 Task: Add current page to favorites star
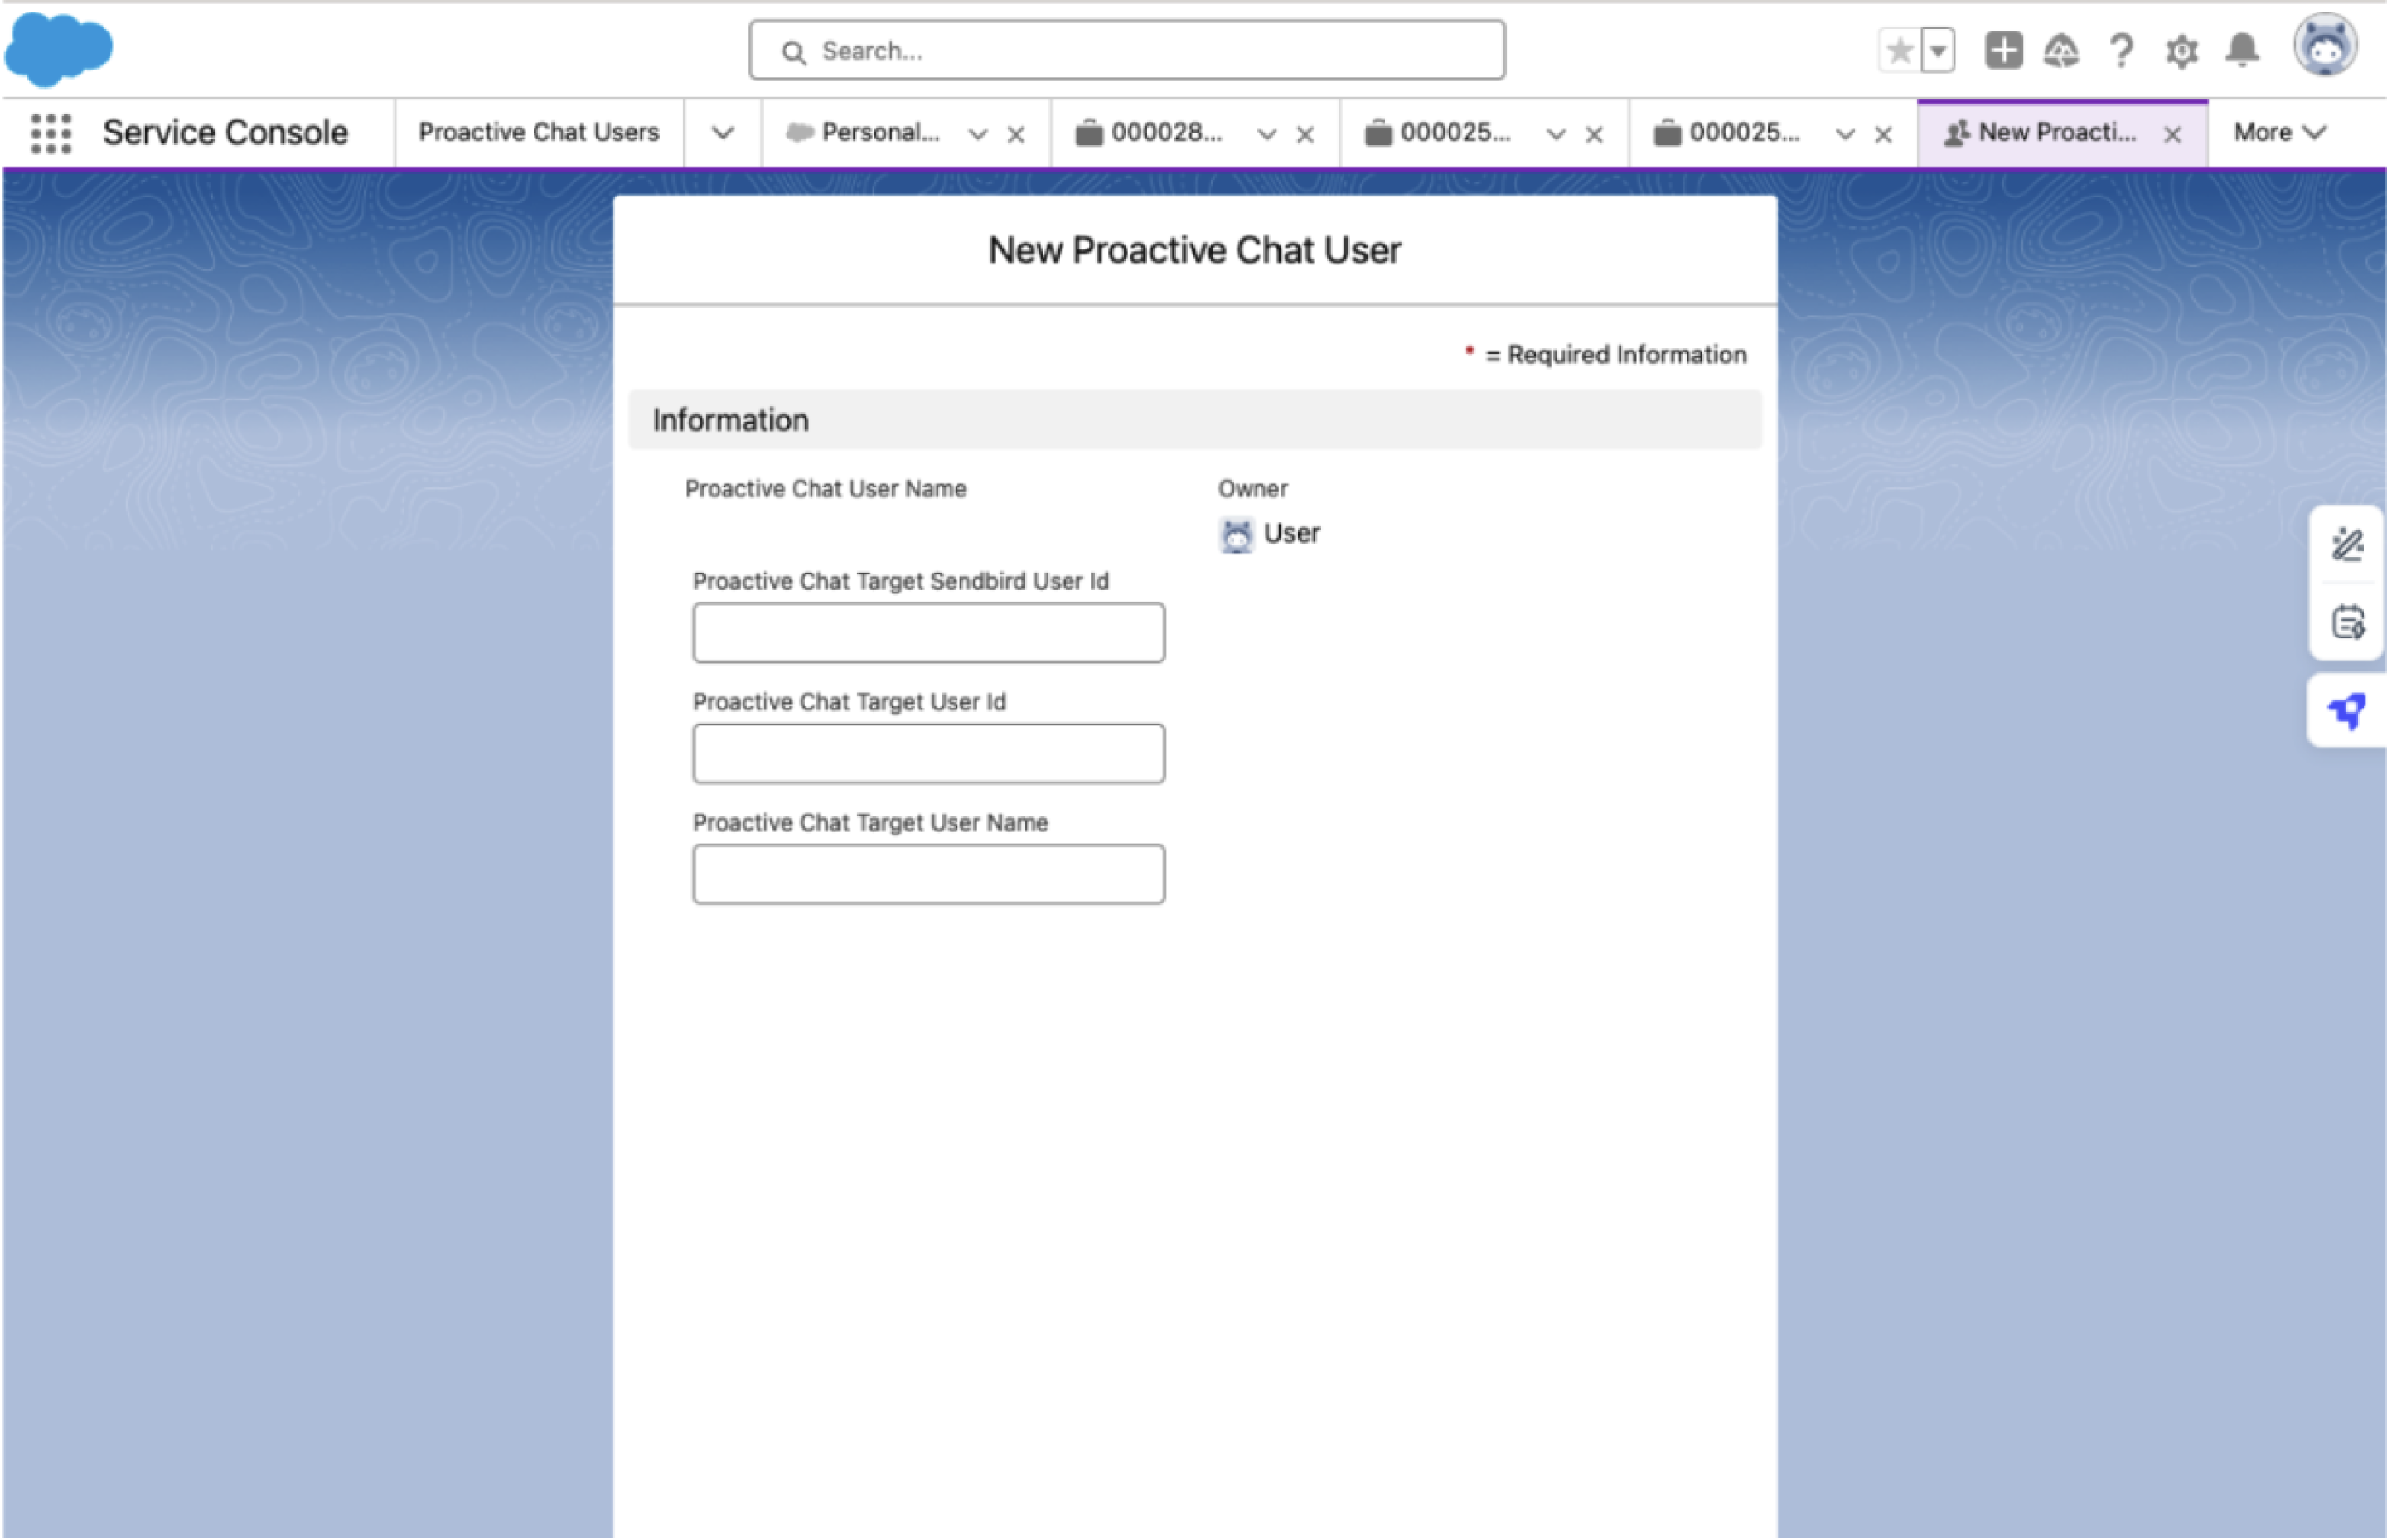click(x=1899, y=50)
